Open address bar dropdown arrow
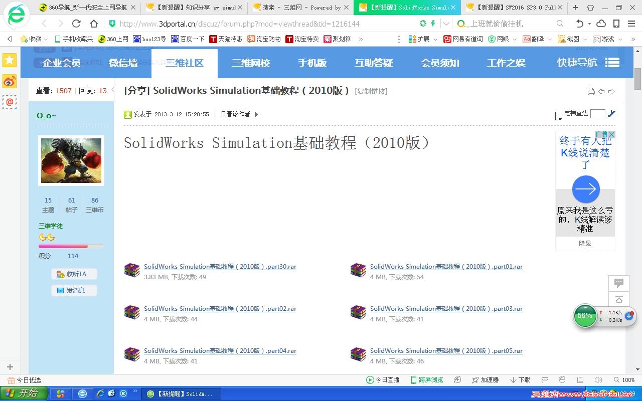 click(x=446, y=24)
